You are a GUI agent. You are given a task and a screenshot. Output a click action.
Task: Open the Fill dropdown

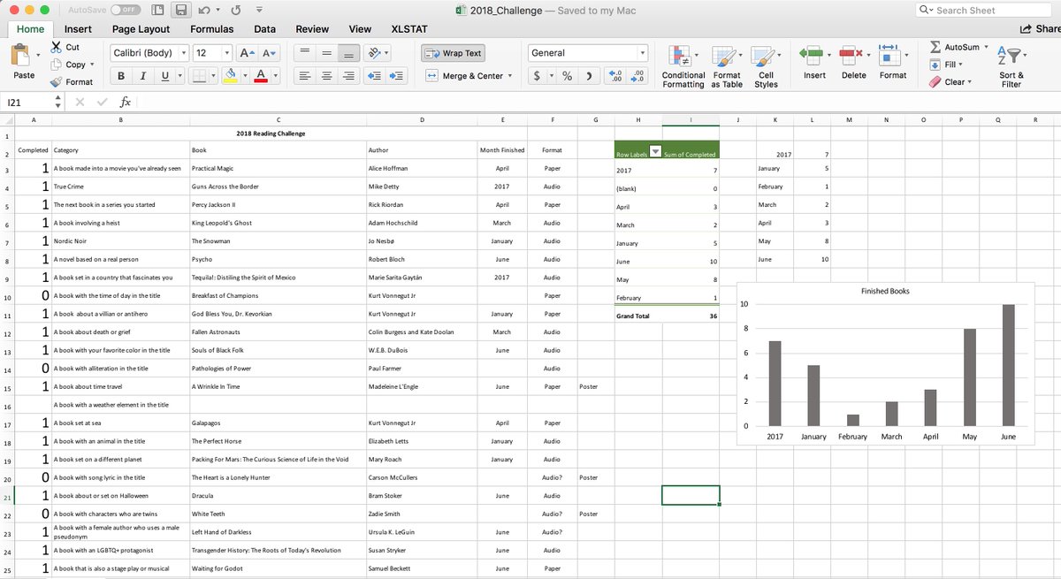(x=945, y=65)
